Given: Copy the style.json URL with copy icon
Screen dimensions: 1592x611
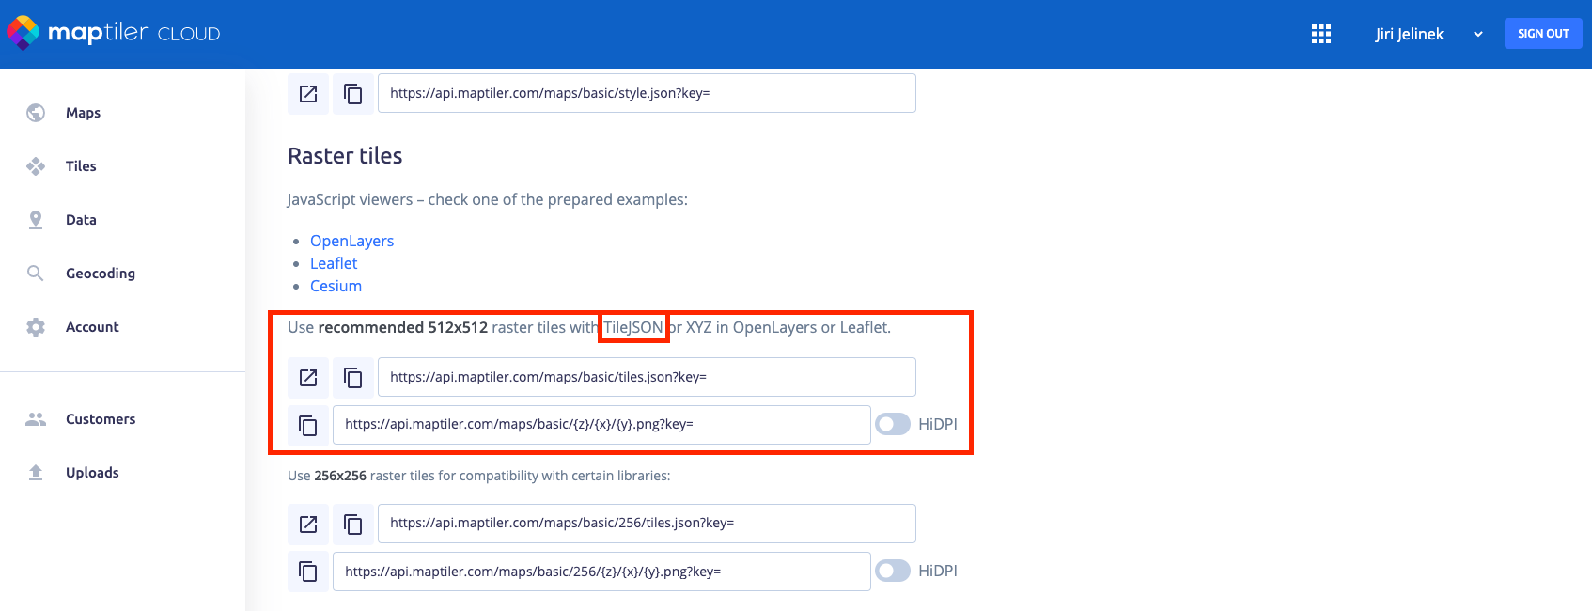Looking at the screenshot, I should point(353,94).
